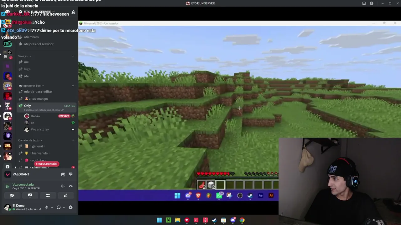Launch Google Chrome from the bottom taskbar
The image size is (401, 225).
coord(242,220)
